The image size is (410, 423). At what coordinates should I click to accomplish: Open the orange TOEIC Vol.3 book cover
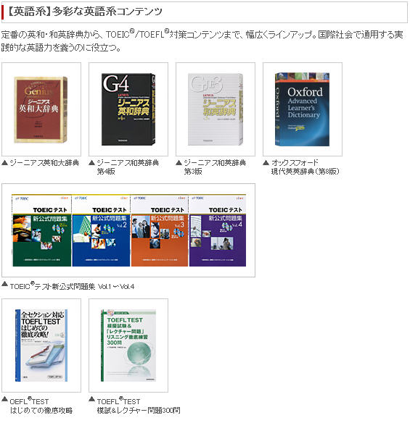(160, 230)
